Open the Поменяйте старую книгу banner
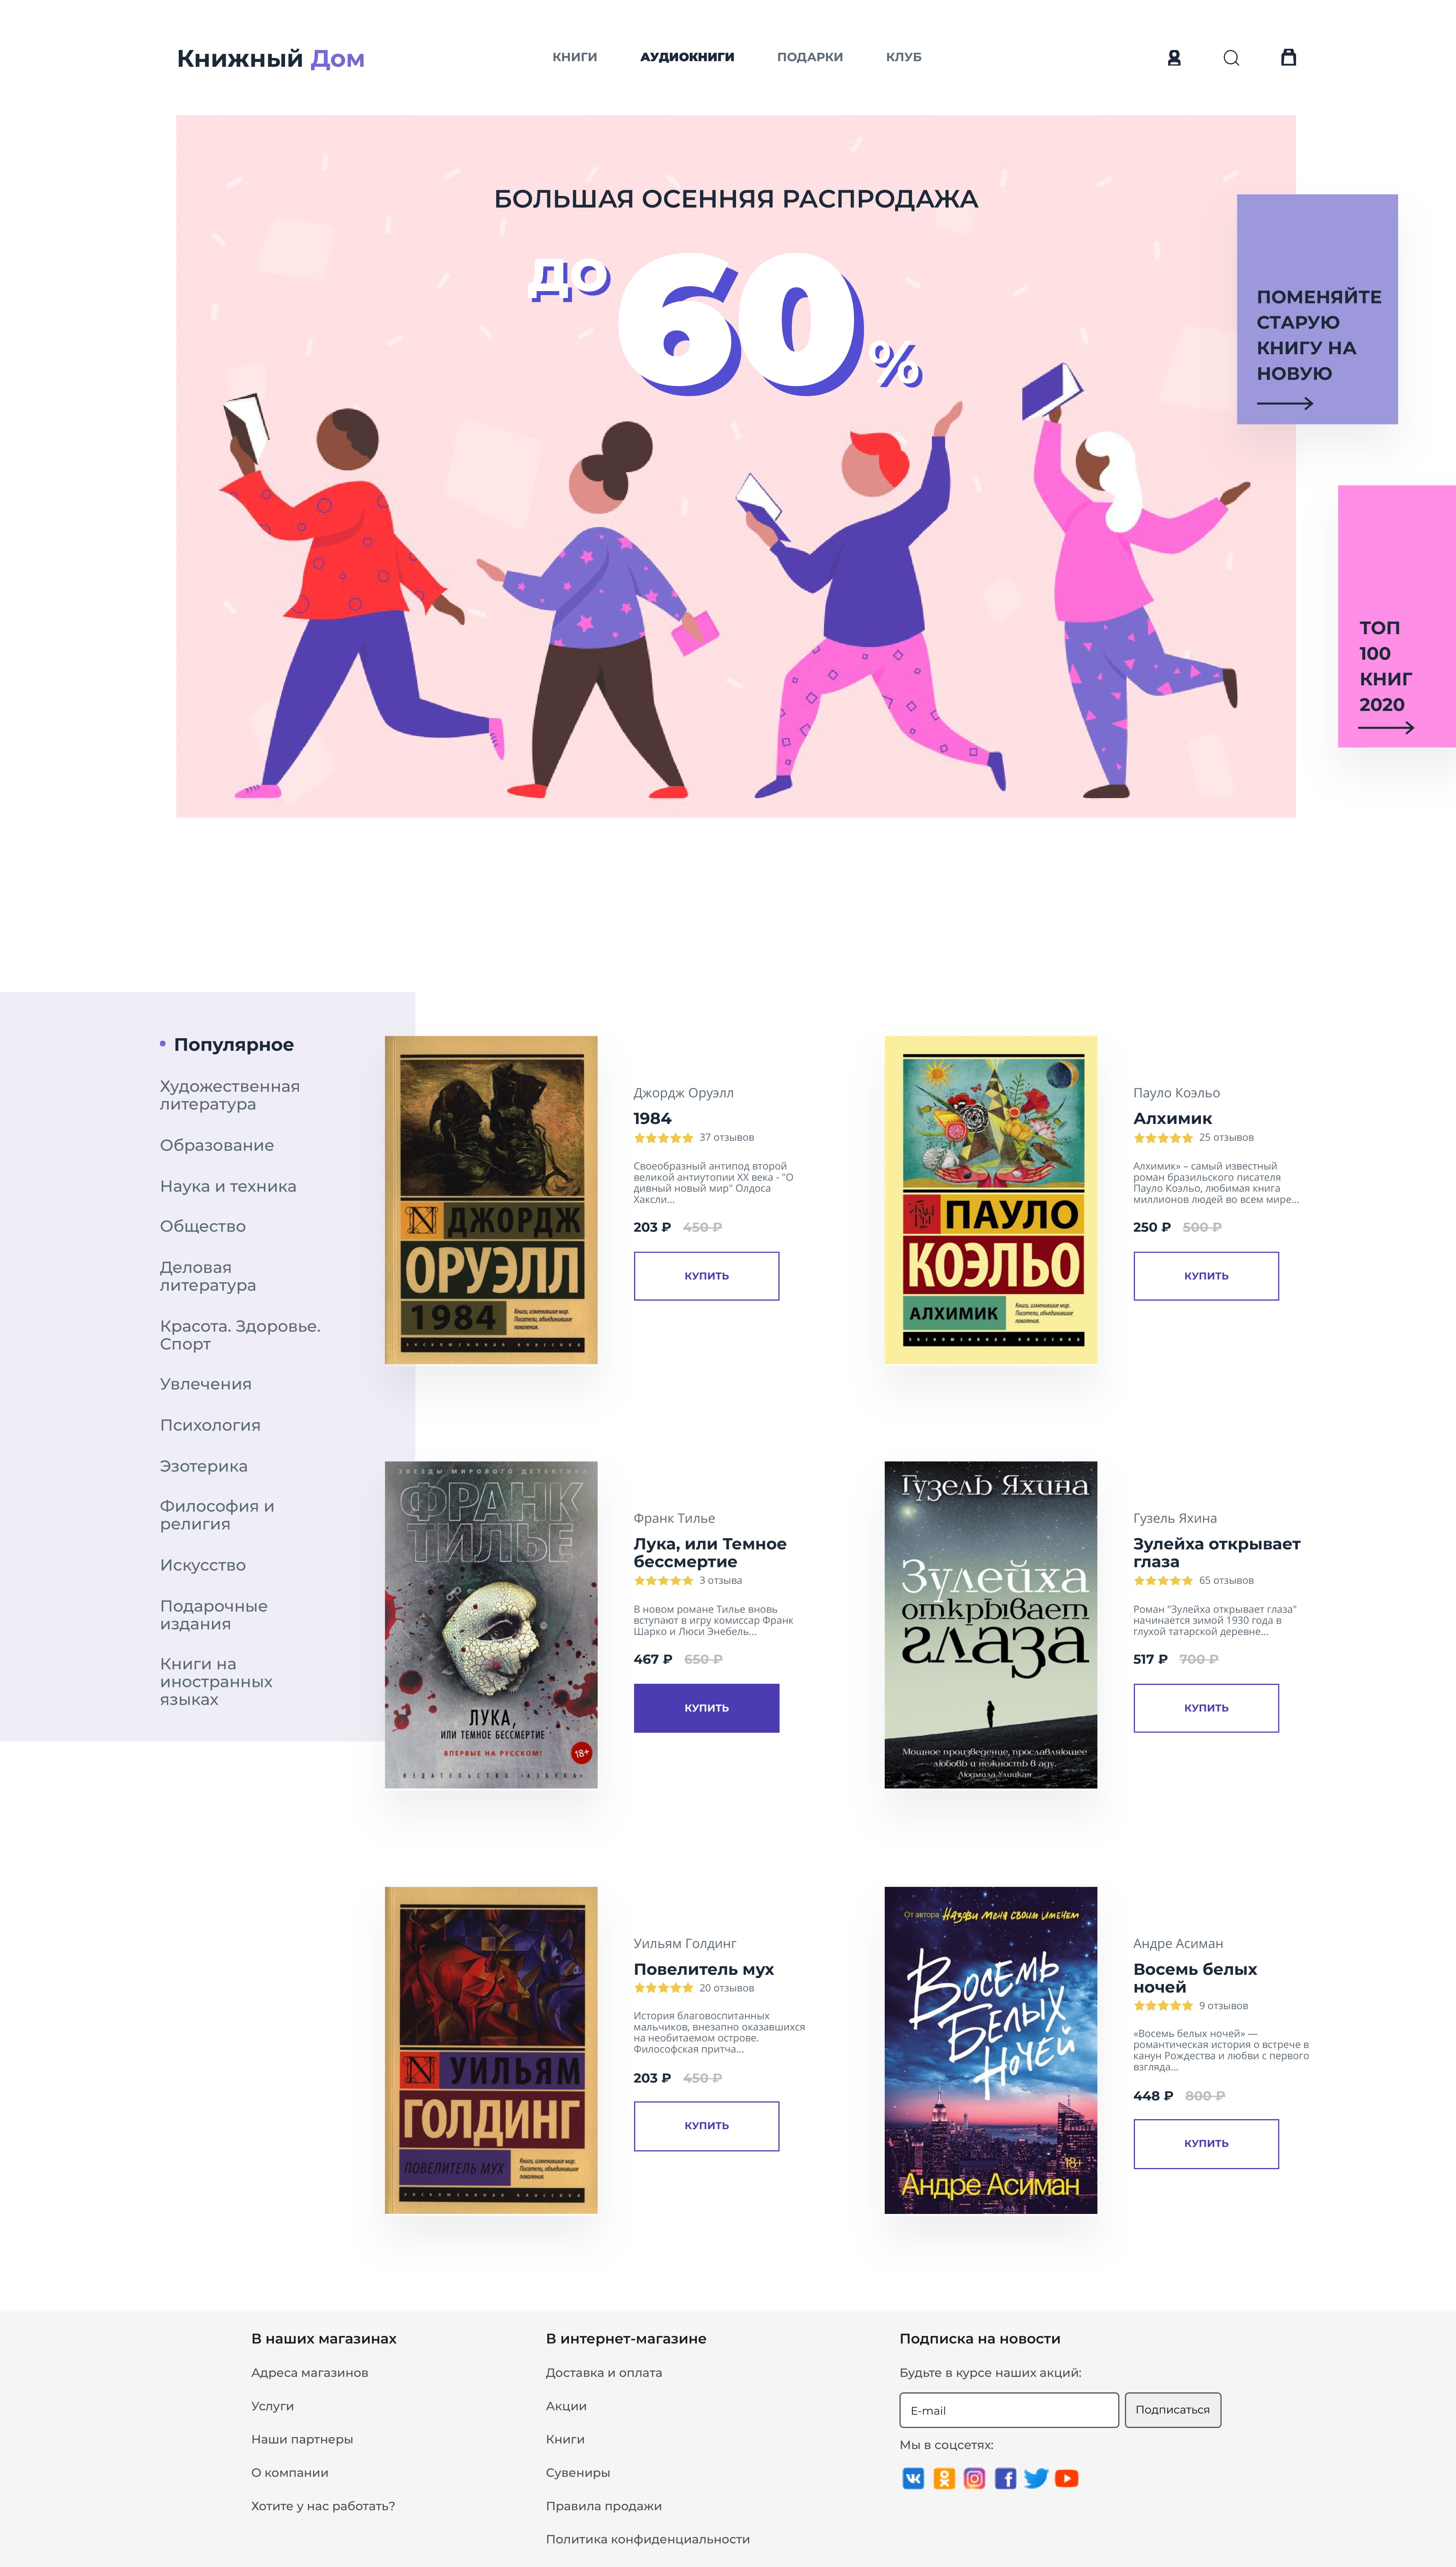The image size is (1456, 2567). pyautogui.click(x=1317, y=309)
